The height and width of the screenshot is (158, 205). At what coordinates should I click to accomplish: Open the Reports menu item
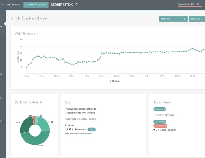(16, 5)
